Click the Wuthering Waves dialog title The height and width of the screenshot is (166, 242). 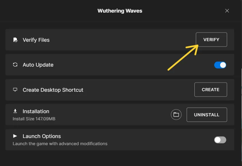(x=120, y=11)
